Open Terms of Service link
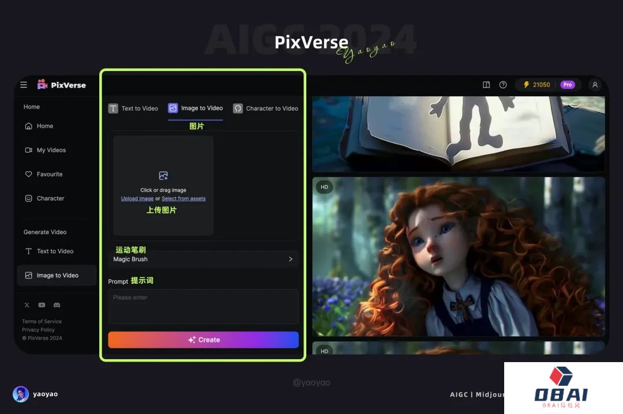 tap(42, 321)
